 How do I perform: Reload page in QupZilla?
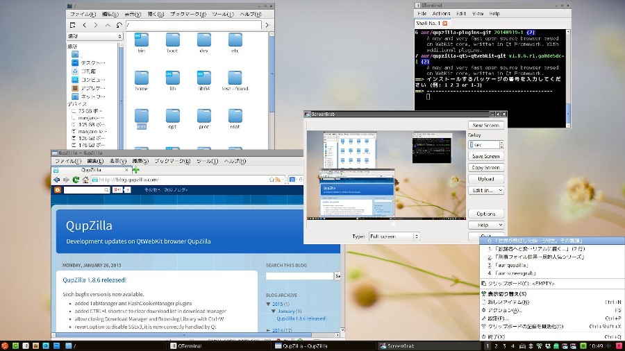(76, 180)
